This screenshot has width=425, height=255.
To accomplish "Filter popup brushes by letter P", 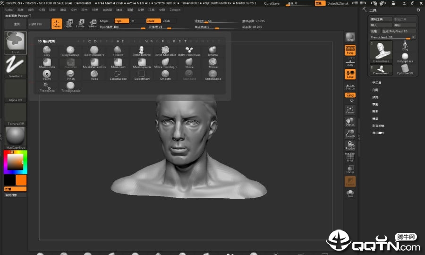I will pos(162,41).
